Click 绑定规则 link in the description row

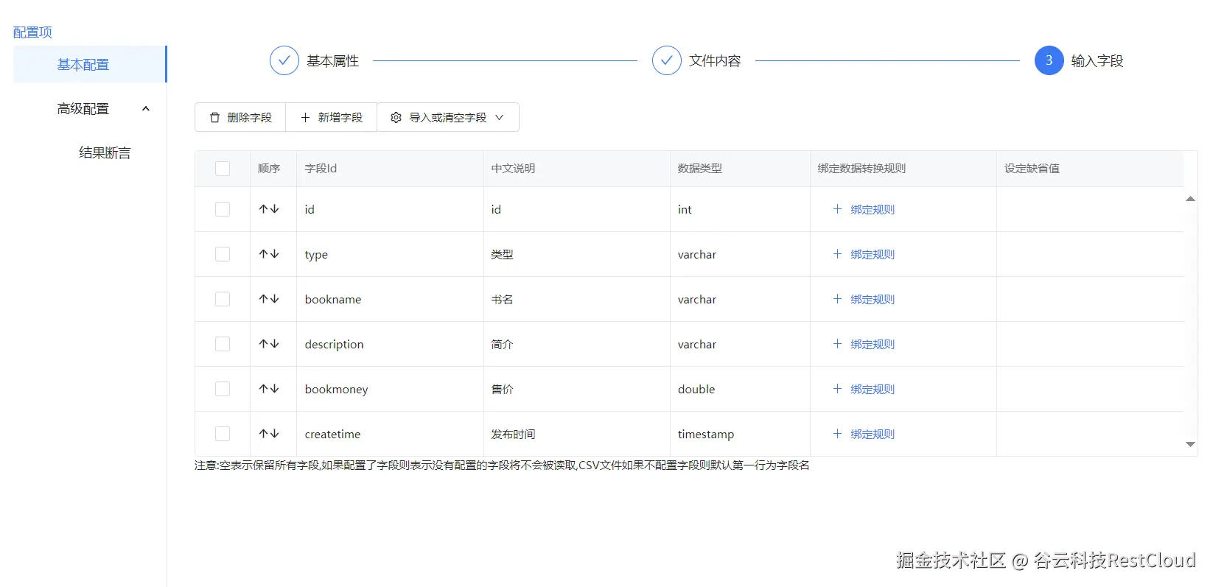coord(873,344)
